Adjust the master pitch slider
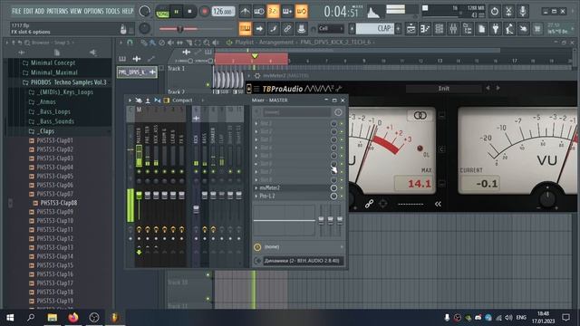This screenshot has height=326, width=580. [179, 29]
